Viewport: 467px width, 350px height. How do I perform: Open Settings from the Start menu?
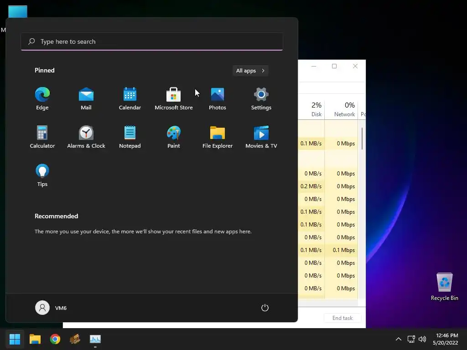click(261, 99)
